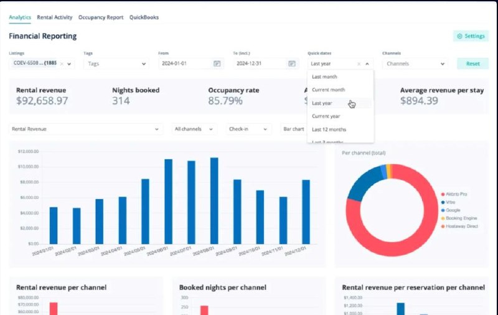
Task: Toggle the Google legend entry
Action: (x=451, y=210)
